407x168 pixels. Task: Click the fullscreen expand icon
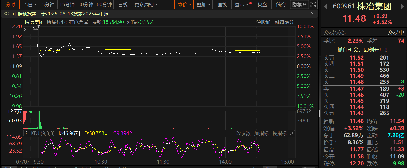tap(313, 4)
